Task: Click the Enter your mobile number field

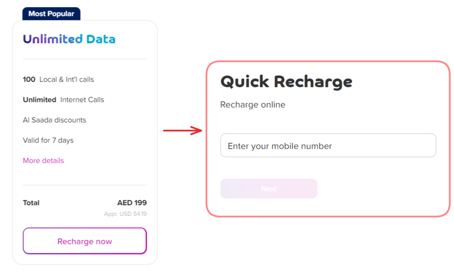Action: point(328,146)
